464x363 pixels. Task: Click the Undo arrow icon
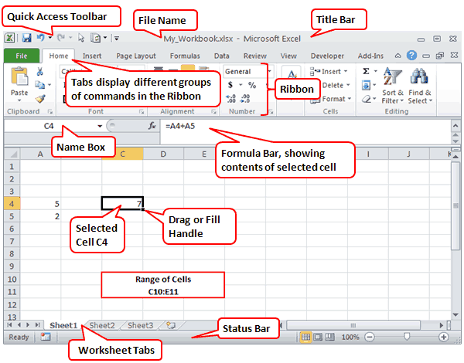pyautogui.click(x=40, y=38)
